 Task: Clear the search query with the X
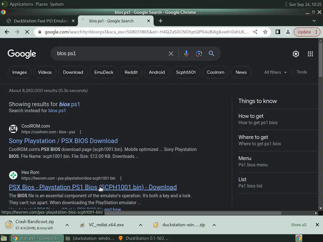pyautogui.click(x=171, y=54)
